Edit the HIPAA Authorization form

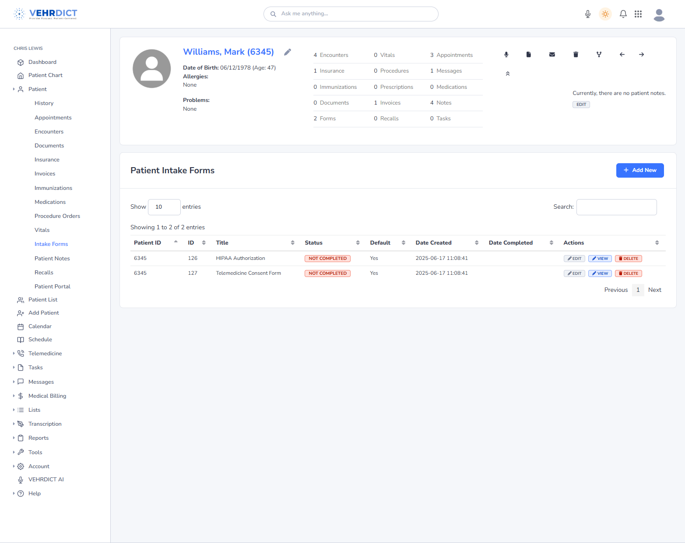pos(574,259)
